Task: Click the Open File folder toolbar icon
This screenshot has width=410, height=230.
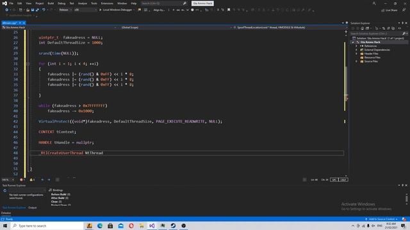Action: 28,10
